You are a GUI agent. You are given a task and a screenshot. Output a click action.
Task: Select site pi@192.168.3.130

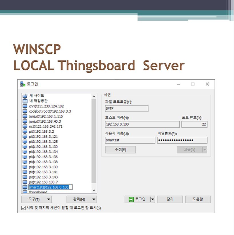(x=43, y=147)
